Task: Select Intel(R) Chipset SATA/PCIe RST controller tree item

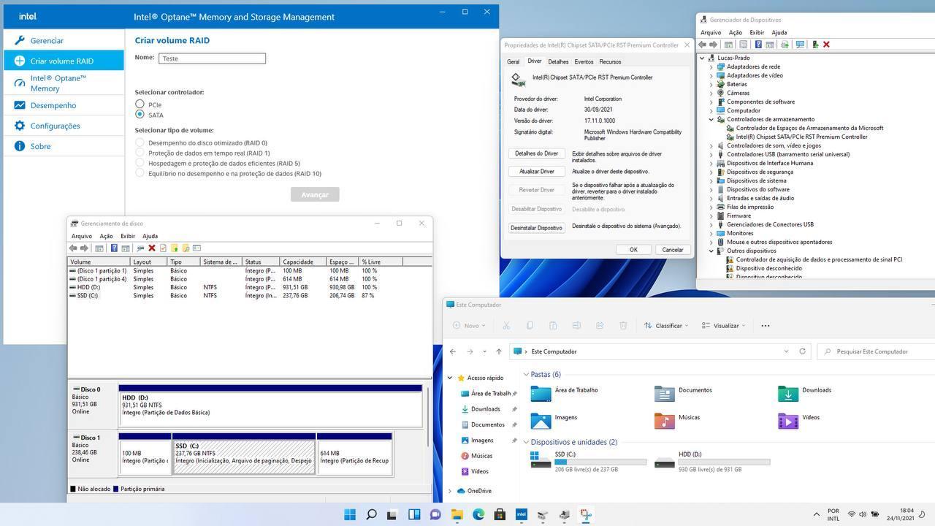Action: click(801, 137)
